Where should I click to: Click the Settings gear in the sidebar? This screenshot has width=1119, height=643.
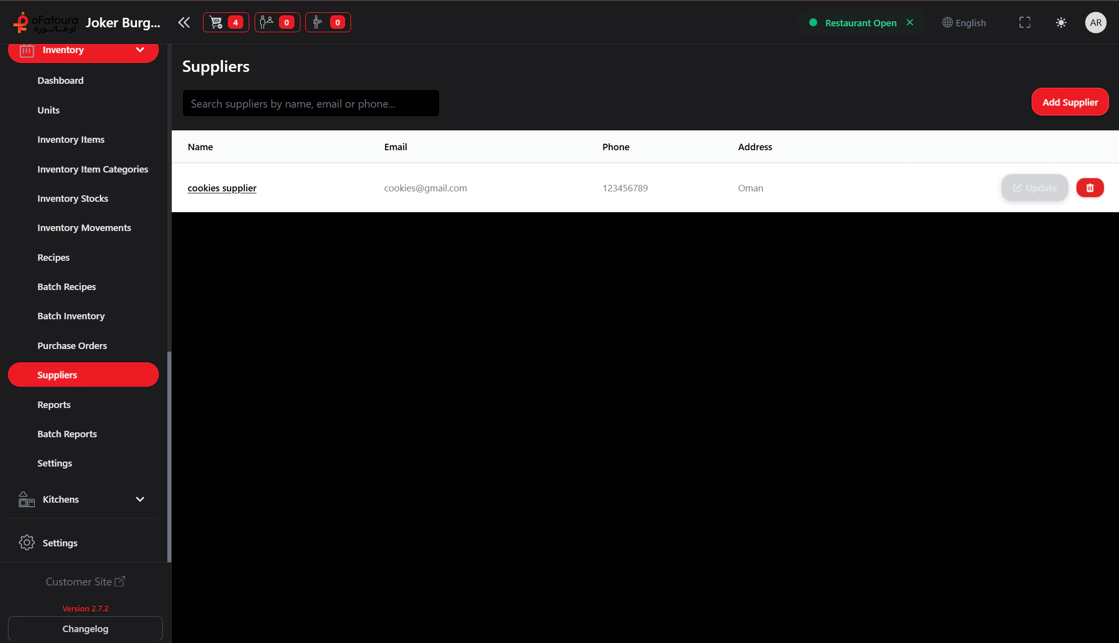pyautogui.click(x=27, y=542)
